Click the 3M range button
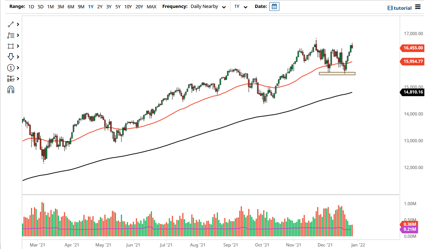This screenshot has height=249, width=428. 60,7
